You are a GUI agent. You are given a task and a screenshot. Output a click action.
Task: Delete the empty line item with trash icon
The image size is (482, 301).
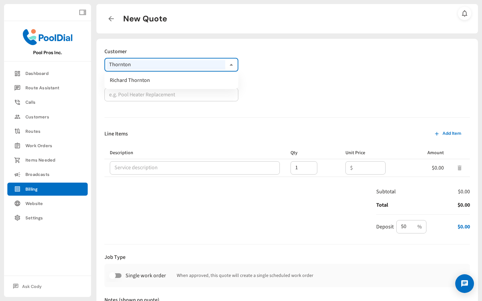point(459,168)
